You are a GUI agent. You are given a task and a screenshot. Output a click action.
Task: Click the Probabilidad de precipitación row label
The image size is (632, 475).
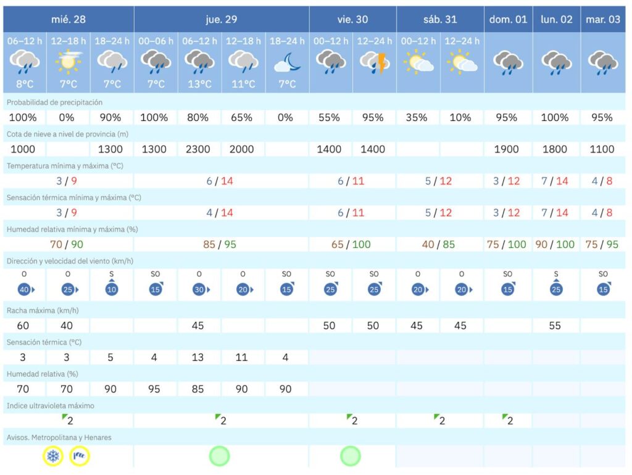(55, 102)
